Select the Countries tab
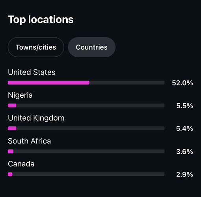201x197 pixels. coord(92,47)
